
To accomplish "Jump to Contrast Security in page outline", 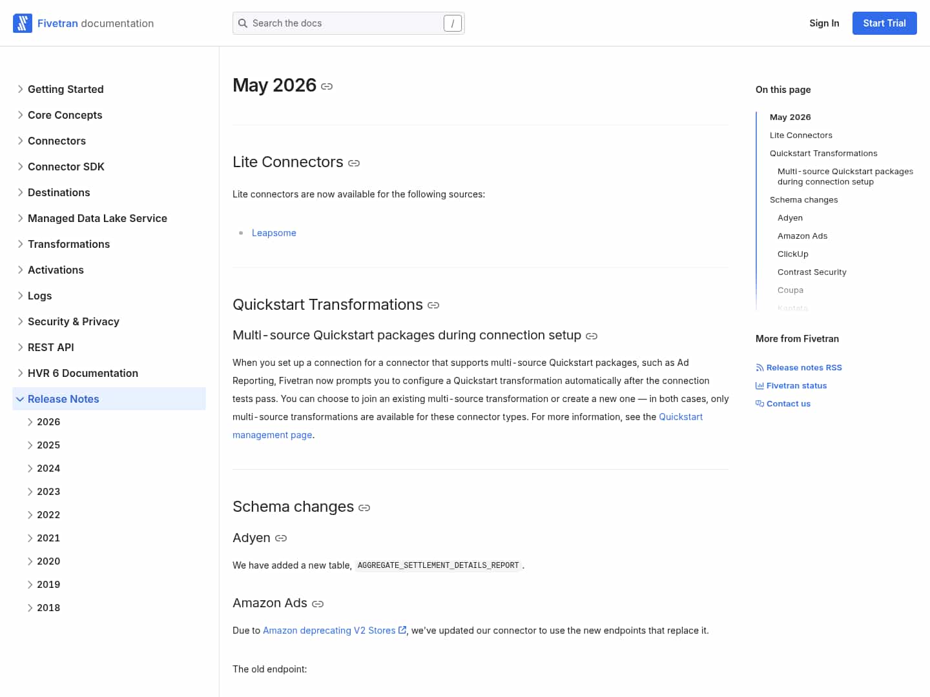I will pos(812,272).
